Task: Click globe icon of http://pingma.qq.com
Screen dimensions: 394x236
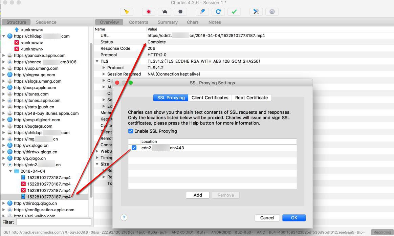Action: [x=10, y=74]
